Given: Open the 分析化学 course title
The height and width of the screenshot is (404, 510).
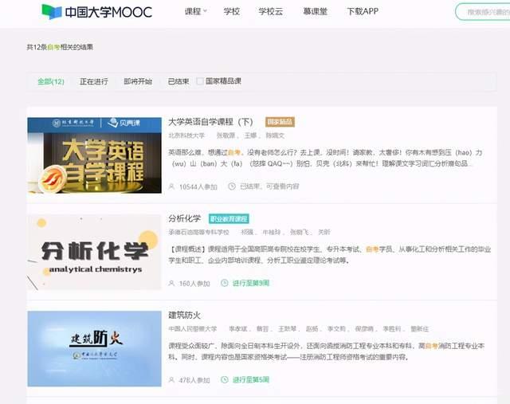Looking at the screenshot, I should point(184,218).
